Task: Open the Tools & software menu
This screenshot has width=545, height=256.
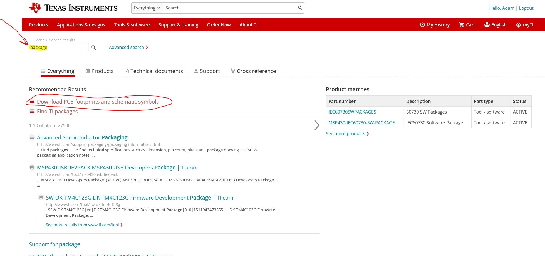Action: coord(132,25)
